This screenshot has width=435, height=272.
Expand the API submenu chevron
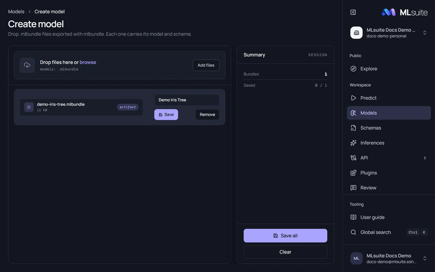[425, 158]
